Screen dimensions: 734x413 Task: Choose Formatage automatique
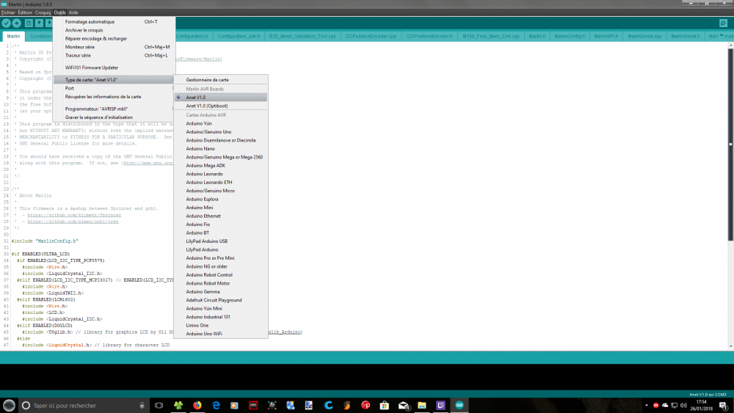pos(114,21)
